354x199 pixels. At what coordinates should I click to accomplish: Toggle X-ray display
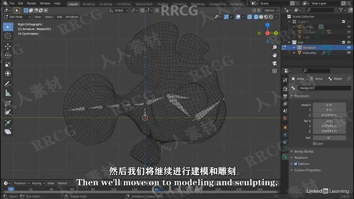coord(249,17)
